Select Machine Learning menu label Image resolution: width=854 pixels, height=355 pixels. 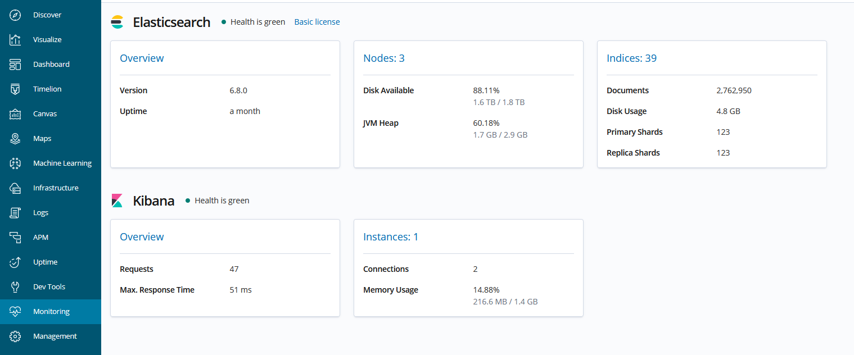[62, 163]
